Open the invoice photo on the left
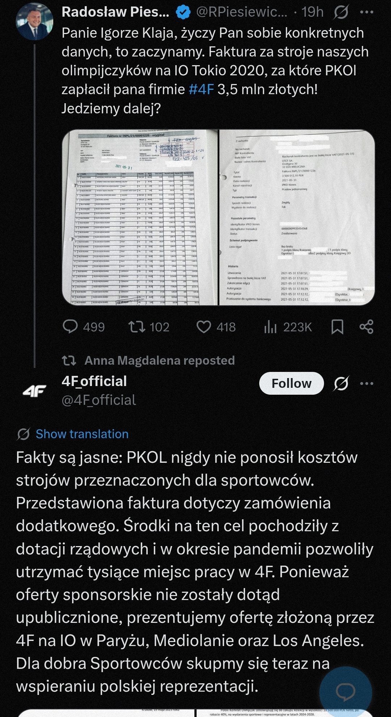This screenshot has height=717, width=391. click(140, 217)
